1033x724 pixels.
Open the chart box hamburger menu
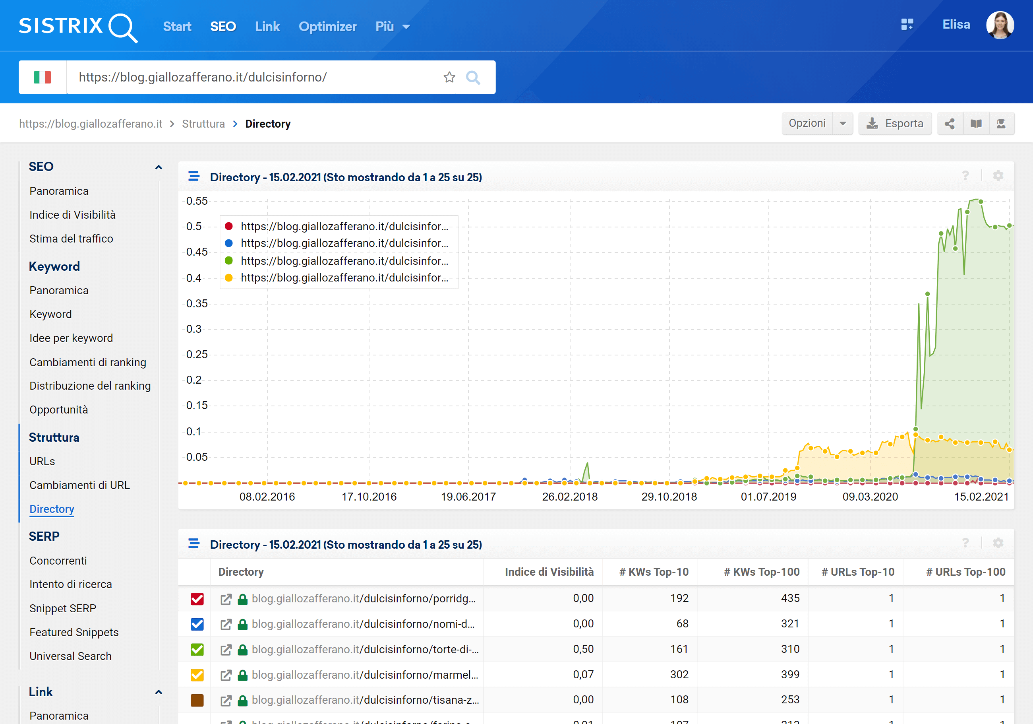pyautogui.click(x=194, y=176)
